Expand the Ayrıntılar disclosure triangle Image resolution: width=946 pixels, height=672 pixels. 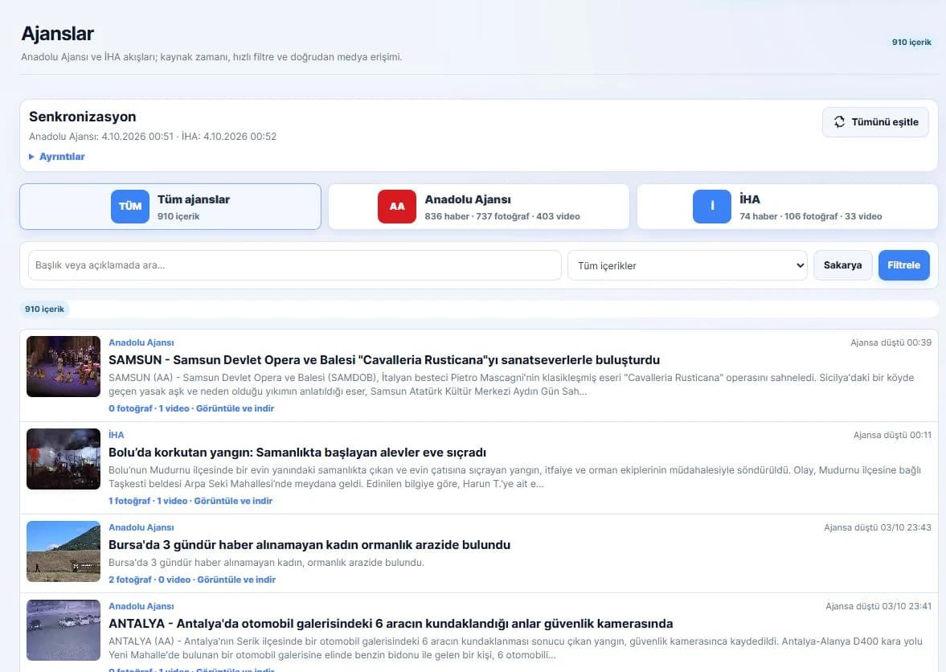(31, 157)
